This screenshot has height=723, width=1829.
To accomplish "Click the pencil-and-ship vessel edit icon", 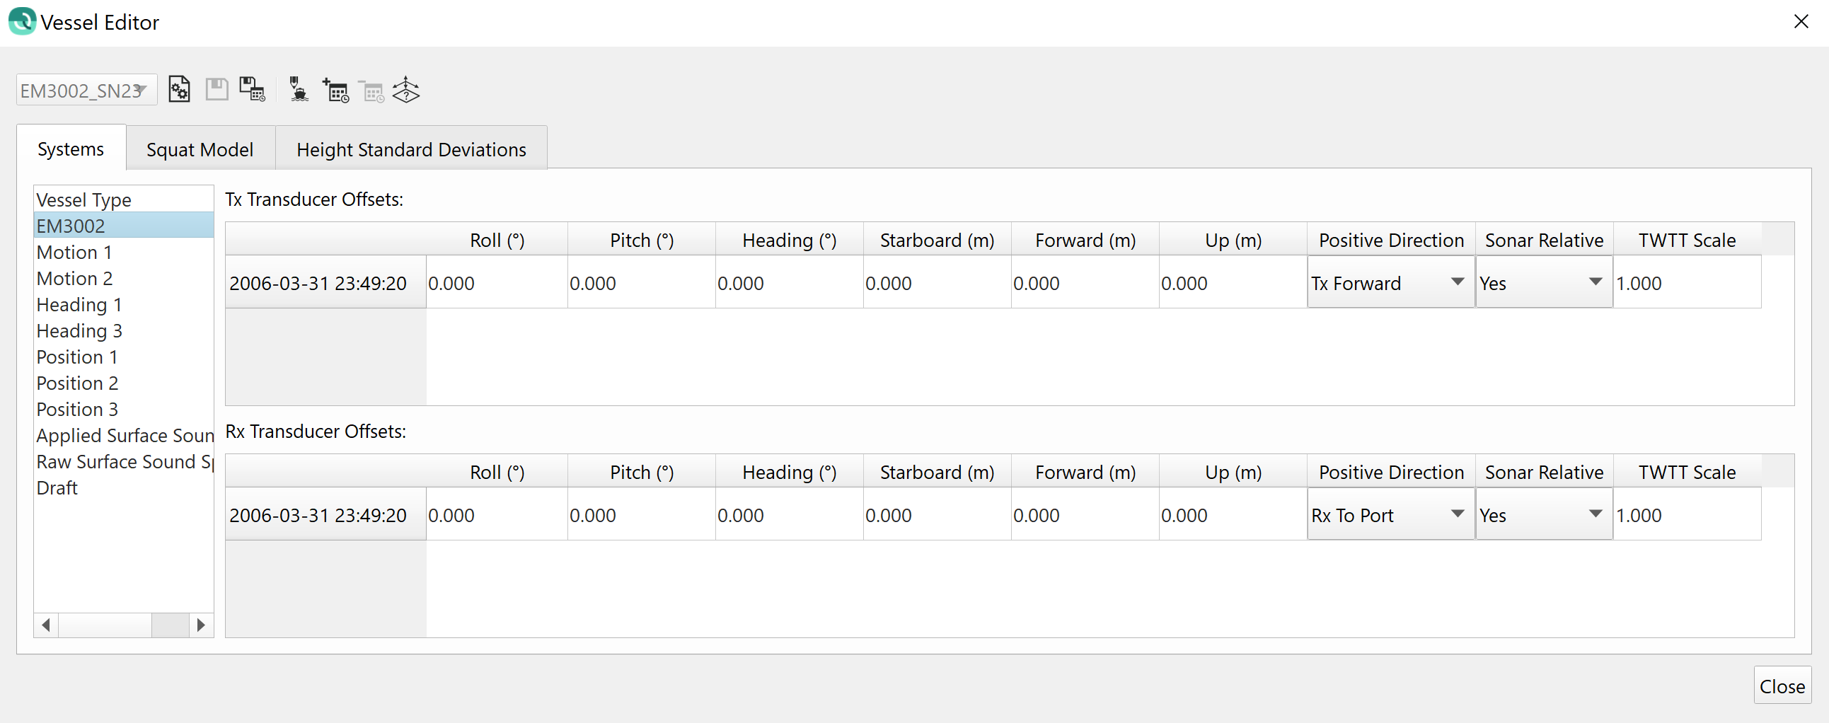I will click(x=299, y=90).
